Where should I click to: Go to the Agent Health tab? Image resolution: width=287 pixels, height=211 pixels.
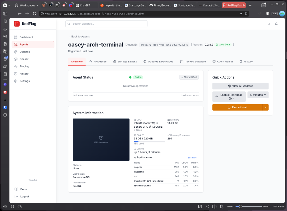[x=223, y=61]
